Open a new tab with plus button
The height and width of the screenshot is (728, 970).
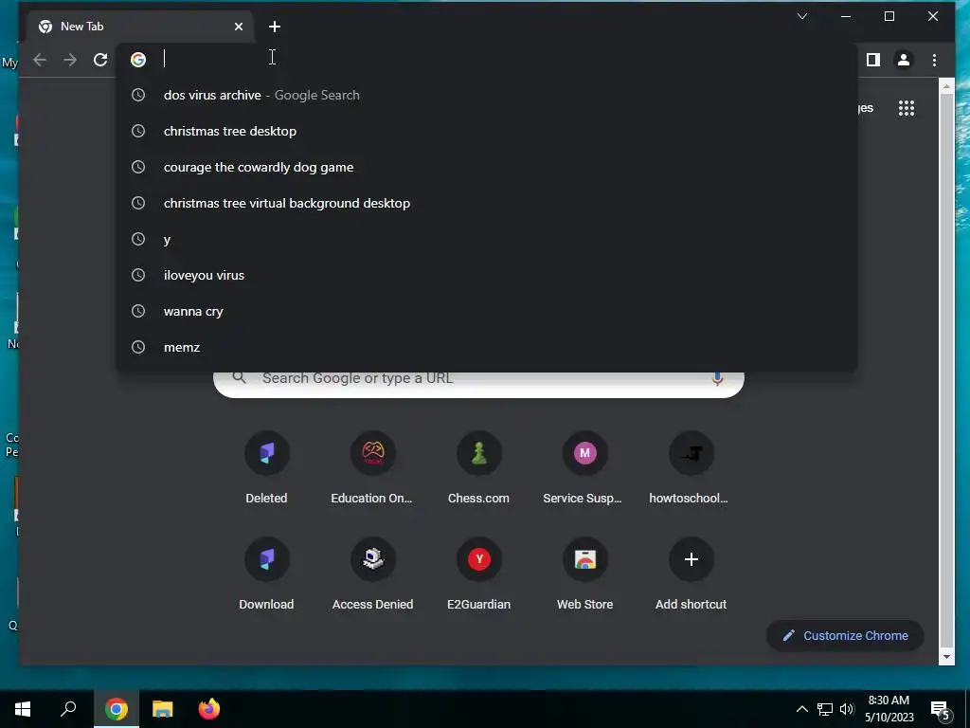[x=275, y=27]
